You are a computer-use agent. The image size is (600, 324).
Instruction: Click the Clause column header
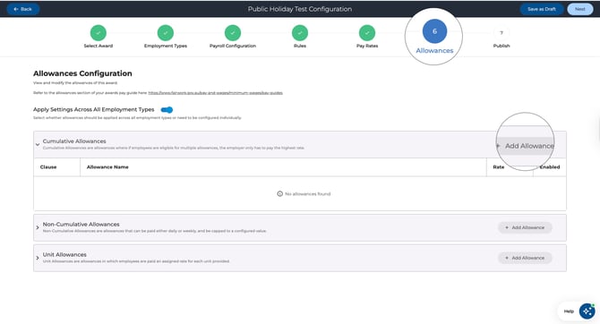48,167
